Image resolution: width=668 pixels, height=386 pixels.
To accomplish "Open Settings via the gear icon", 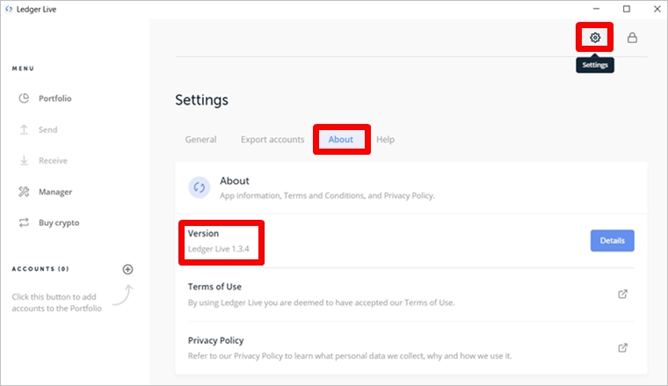I will click(595, 38).
